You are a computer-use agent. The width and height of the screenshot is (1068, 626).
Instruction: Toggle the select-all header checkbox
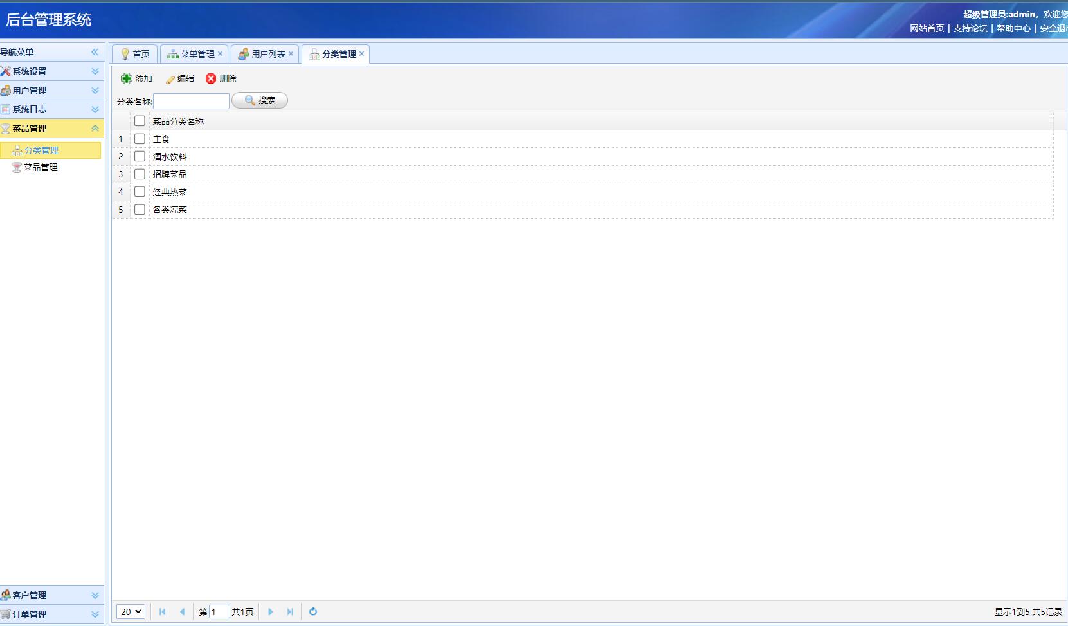pyautogui.click(x=140, y=121)
